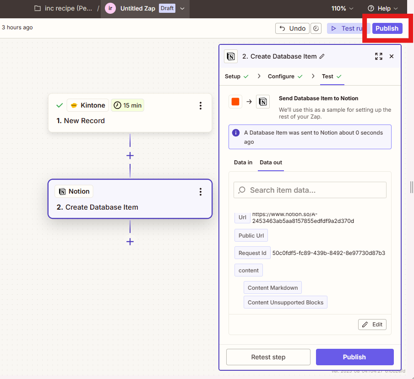Screen dimensions: 414x379
Task: Click the info icon in the notice
Action: 236,133
